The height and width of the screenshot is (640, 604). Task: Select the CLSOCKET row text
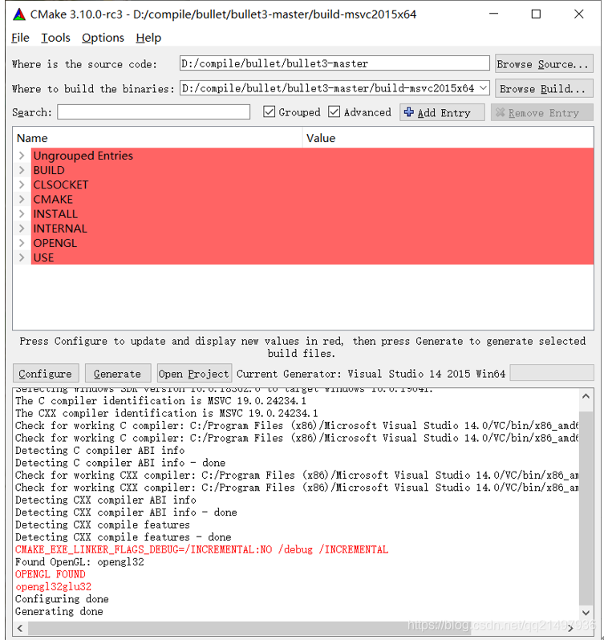tap(61, 185)
